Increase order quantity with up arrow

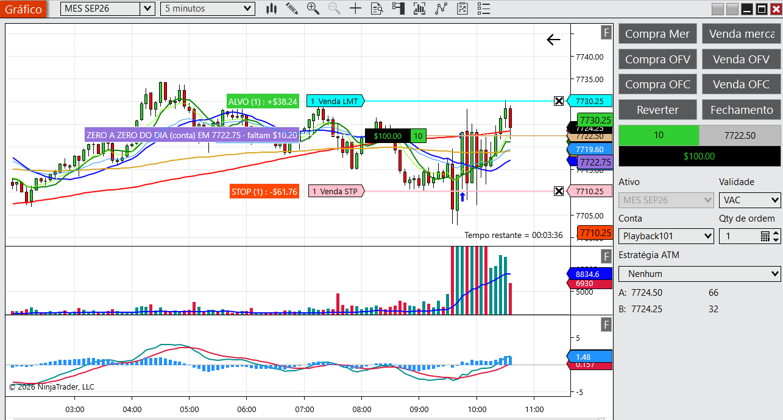click(x=776, y=233)
